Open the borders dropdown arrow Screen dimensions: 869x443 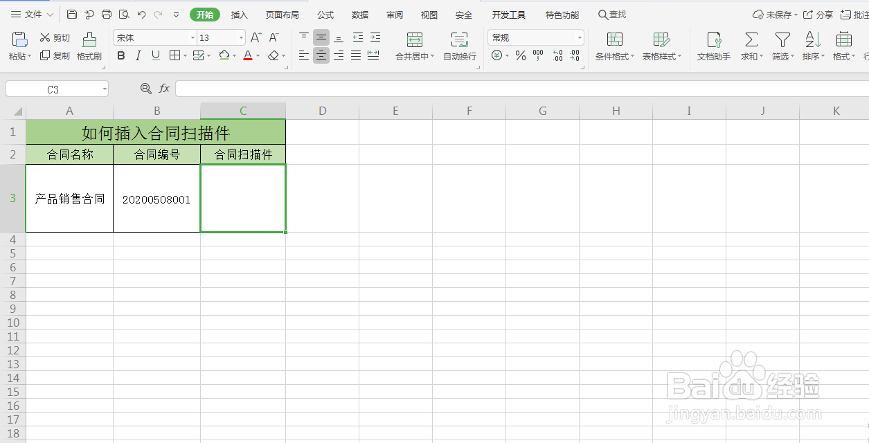[x=185, y=56]
